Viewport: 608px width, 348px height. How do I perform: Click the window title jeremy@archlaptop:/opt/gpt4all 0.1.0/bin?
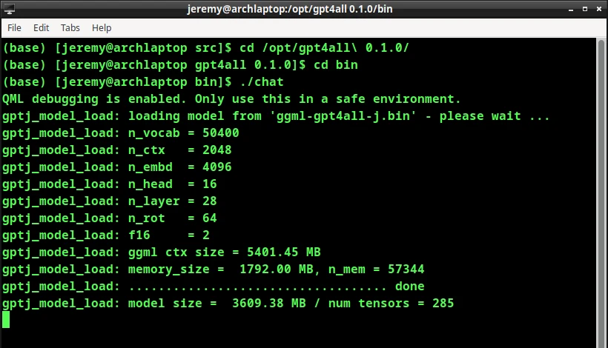click(x=290, y=9)
